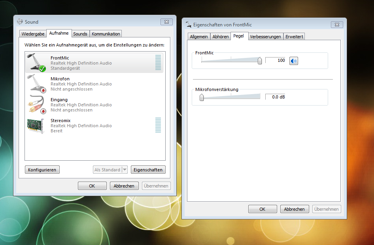Switch to the Verbesserungen tab
The image size is (374, 245).
(x=265, y=37)
